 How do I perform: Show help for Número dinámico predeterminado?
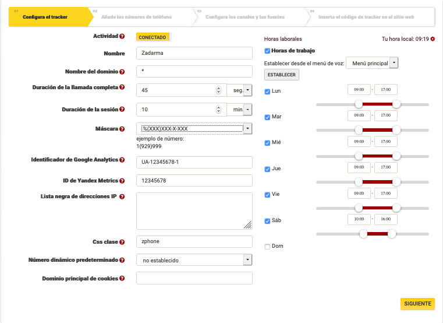(122, 260)
